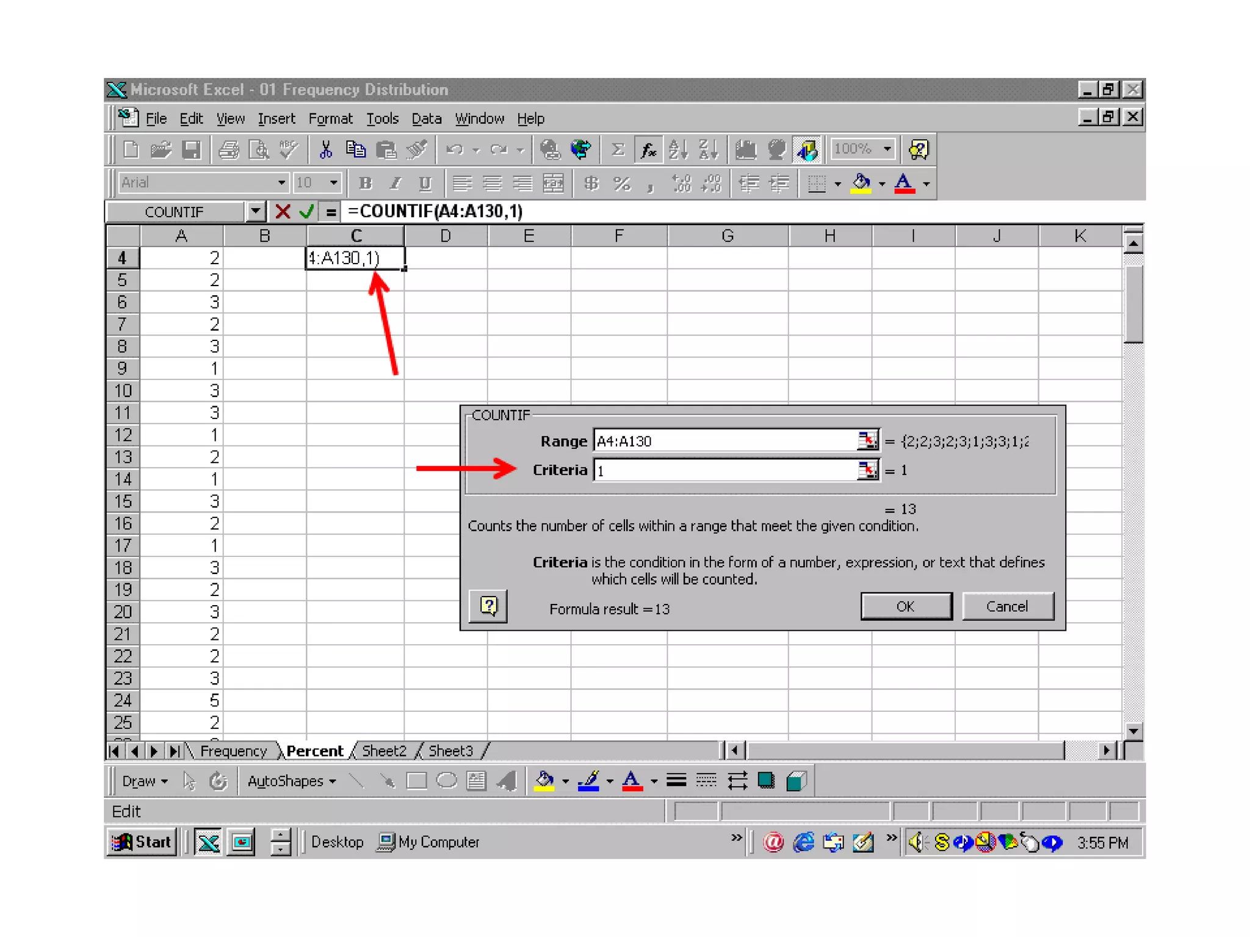1250x937 pixels.
Task: Click the red X cancel formula icon
Action: pos(283,212)
